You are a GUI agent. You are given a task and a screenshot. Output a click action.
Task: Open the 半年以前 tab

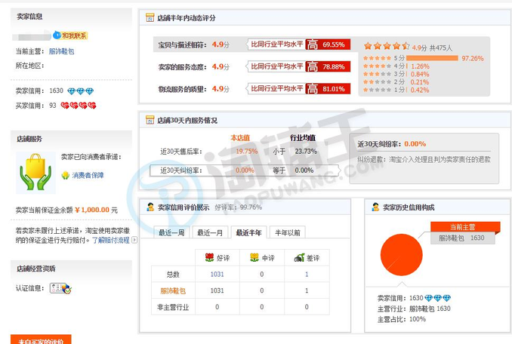click(288, 233)
